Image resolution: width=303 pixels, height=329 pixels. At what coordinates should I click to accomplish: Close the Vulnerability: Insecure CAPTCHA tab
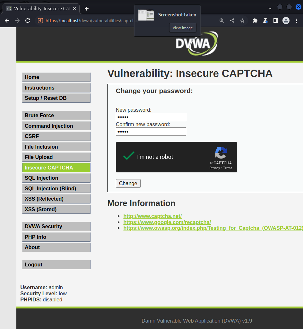[74, 9]
